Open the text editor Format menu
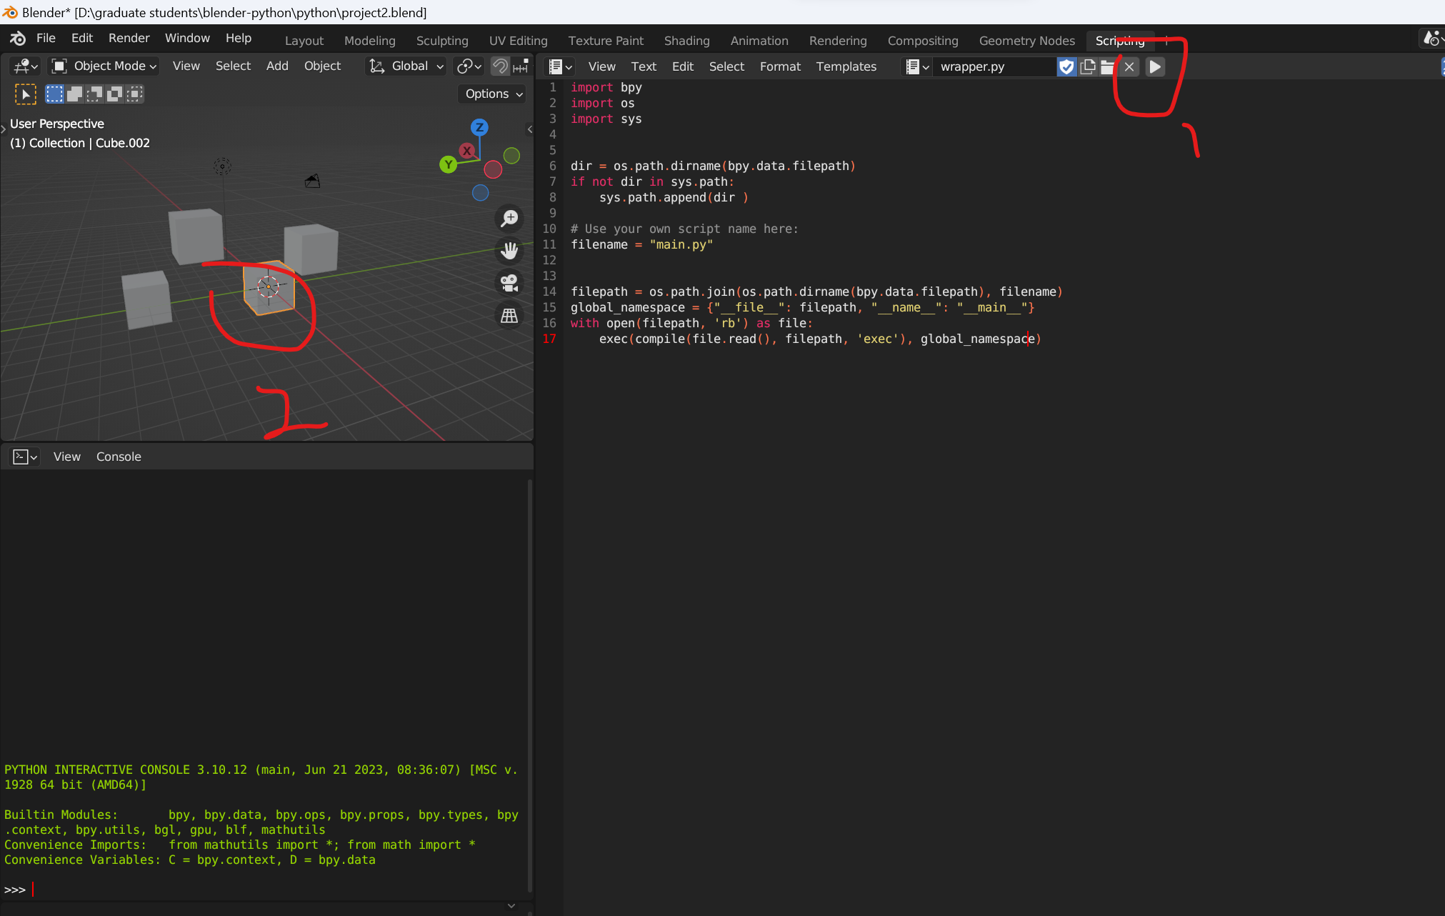The image size is (1445, 916). pos(780,66)
